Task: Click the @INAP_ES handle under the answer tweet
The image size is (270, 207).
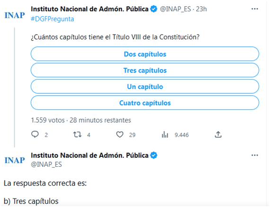Action: [x=46, y=164]
